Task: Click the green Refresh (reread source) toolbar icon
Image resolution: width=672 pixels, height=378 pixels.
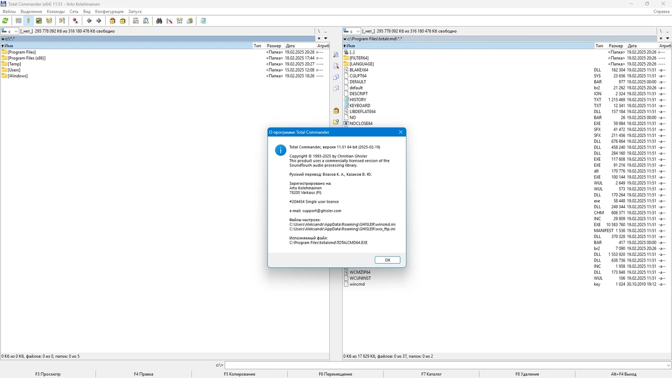Action: 6,21
